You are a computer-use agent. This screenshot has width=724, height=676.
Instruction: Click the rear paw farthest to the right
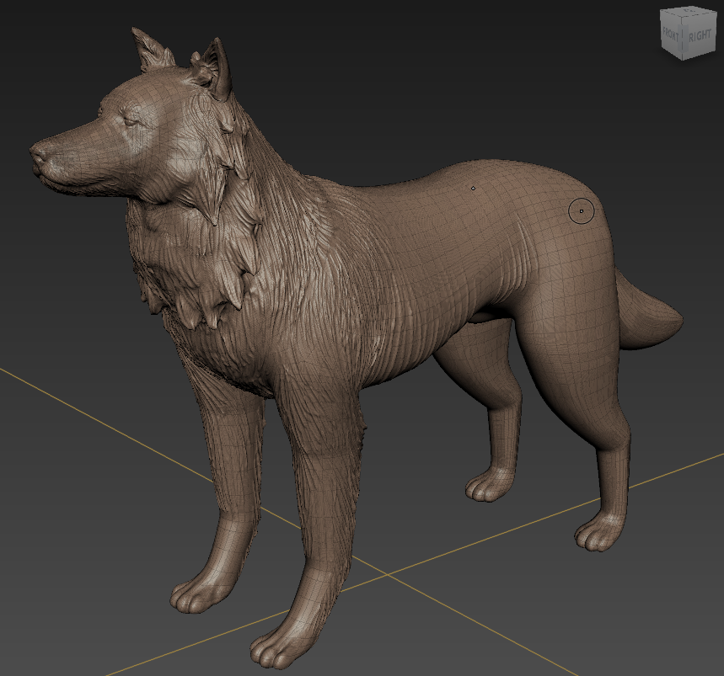599,534
